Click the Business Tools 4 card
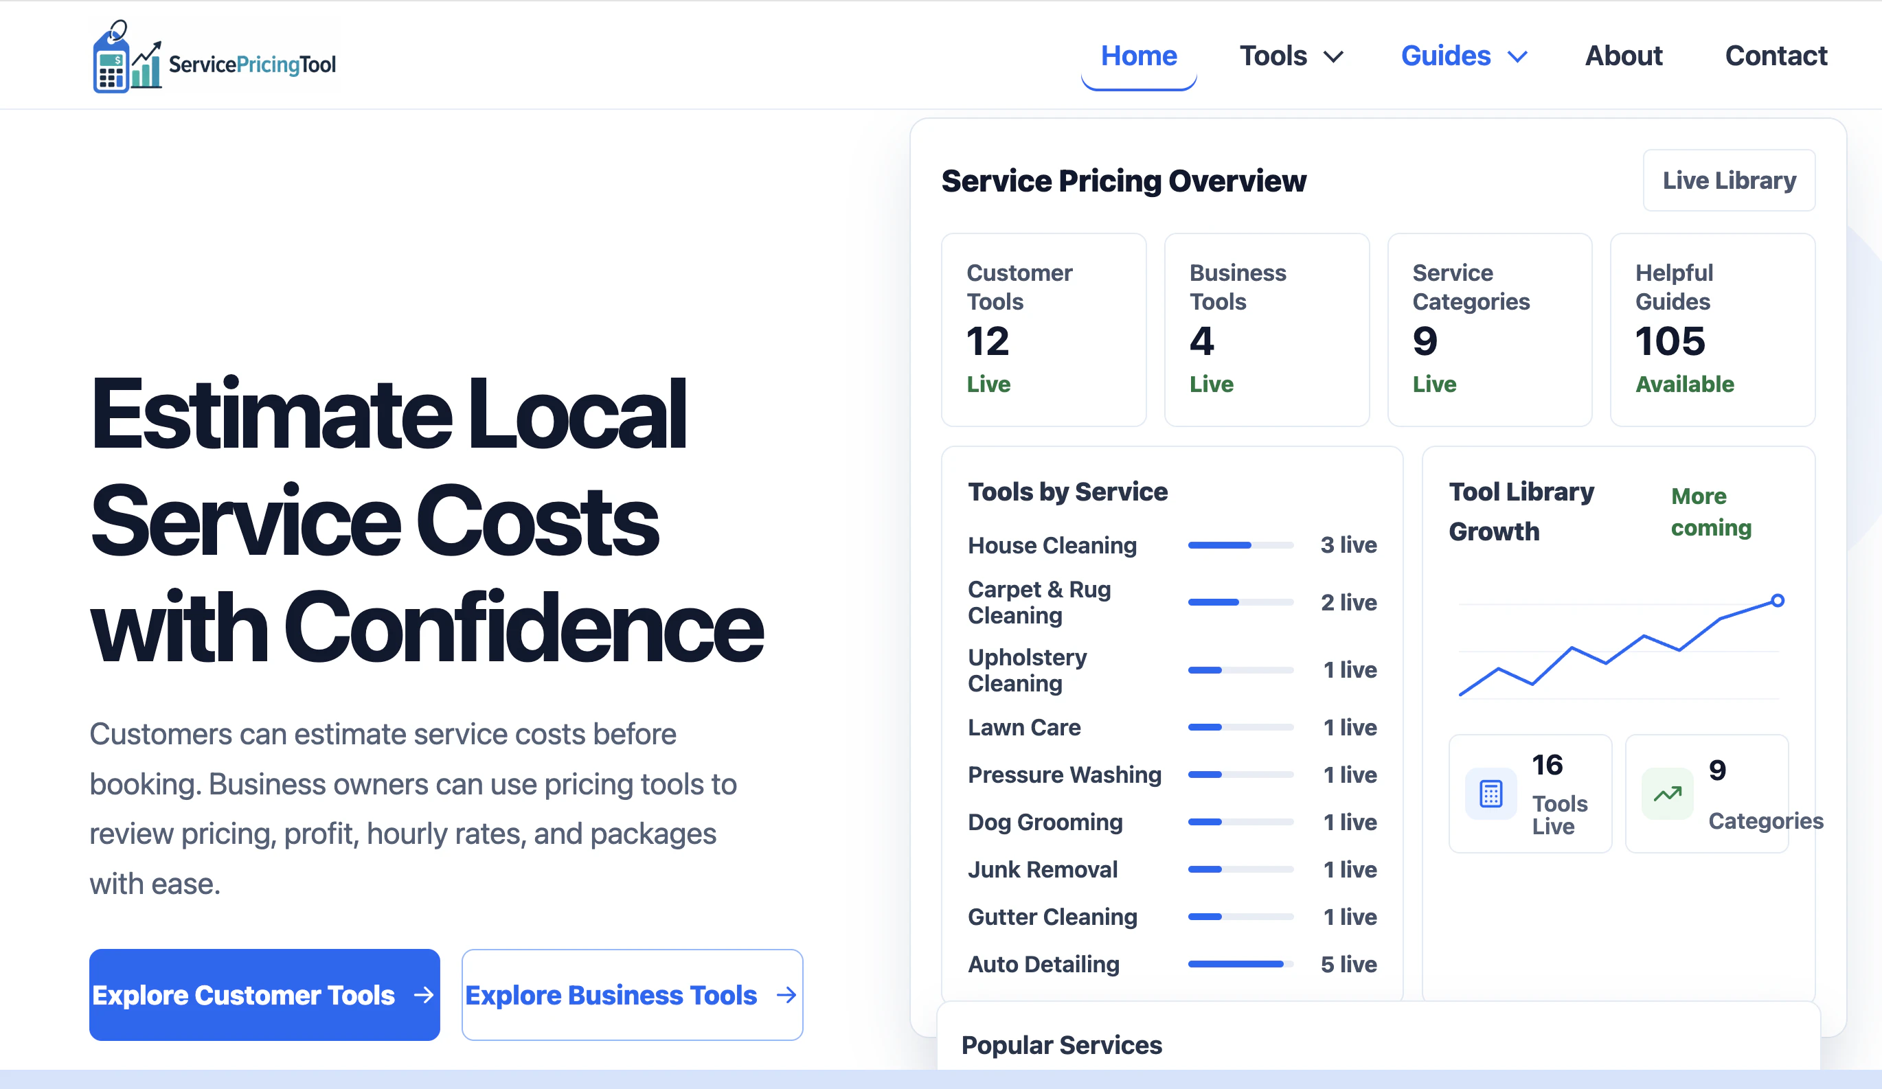 (1267, 329)
